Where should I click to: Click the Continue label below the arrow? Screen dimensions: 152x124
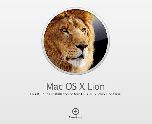[76, 117]
